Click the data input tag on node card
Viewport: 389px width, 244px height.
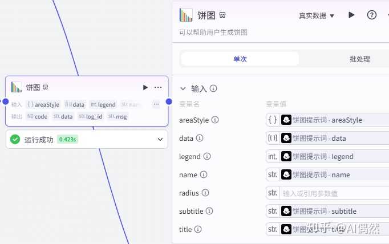coord(75,104)
